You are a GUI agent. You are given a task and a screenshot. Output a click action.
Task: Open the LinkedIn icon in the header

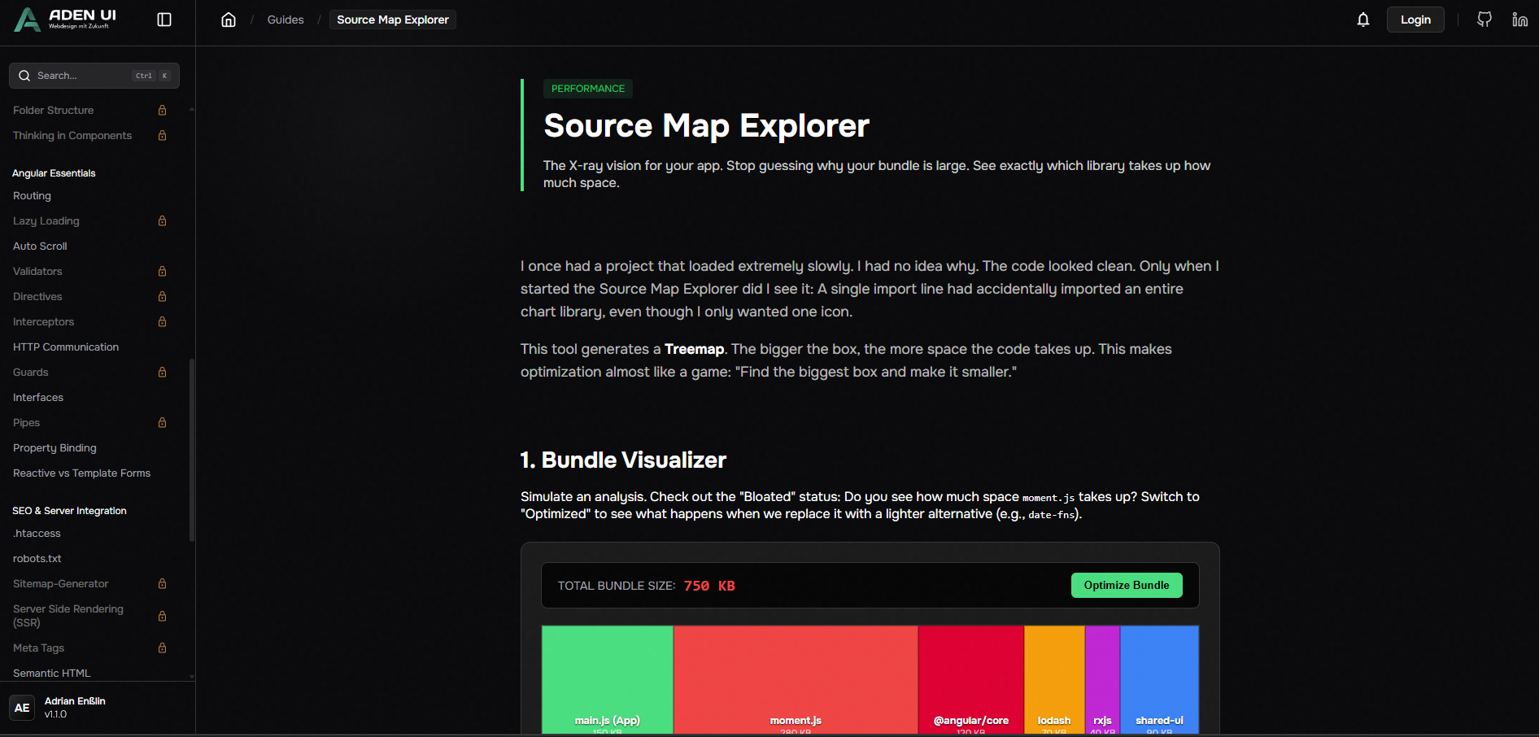pos(1519,19)
